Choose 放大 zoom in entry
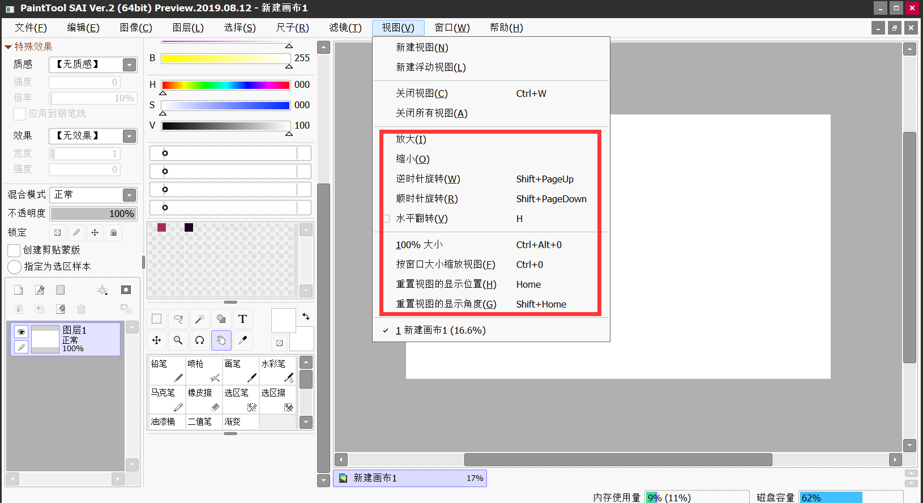 pos(491,139)
